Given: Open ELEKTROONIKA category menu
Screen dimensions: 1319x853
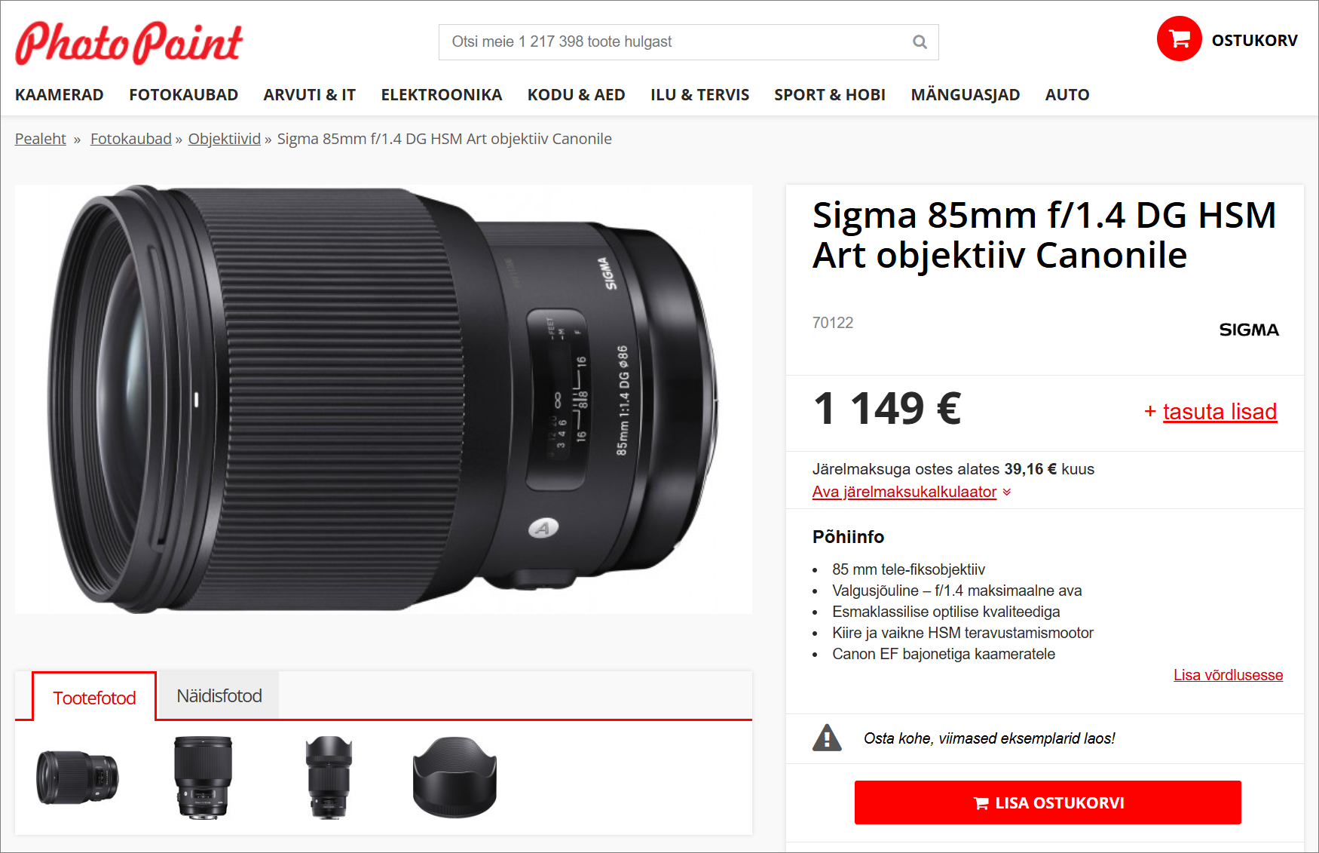Looking at the screenshot, I should click(442, 95).
